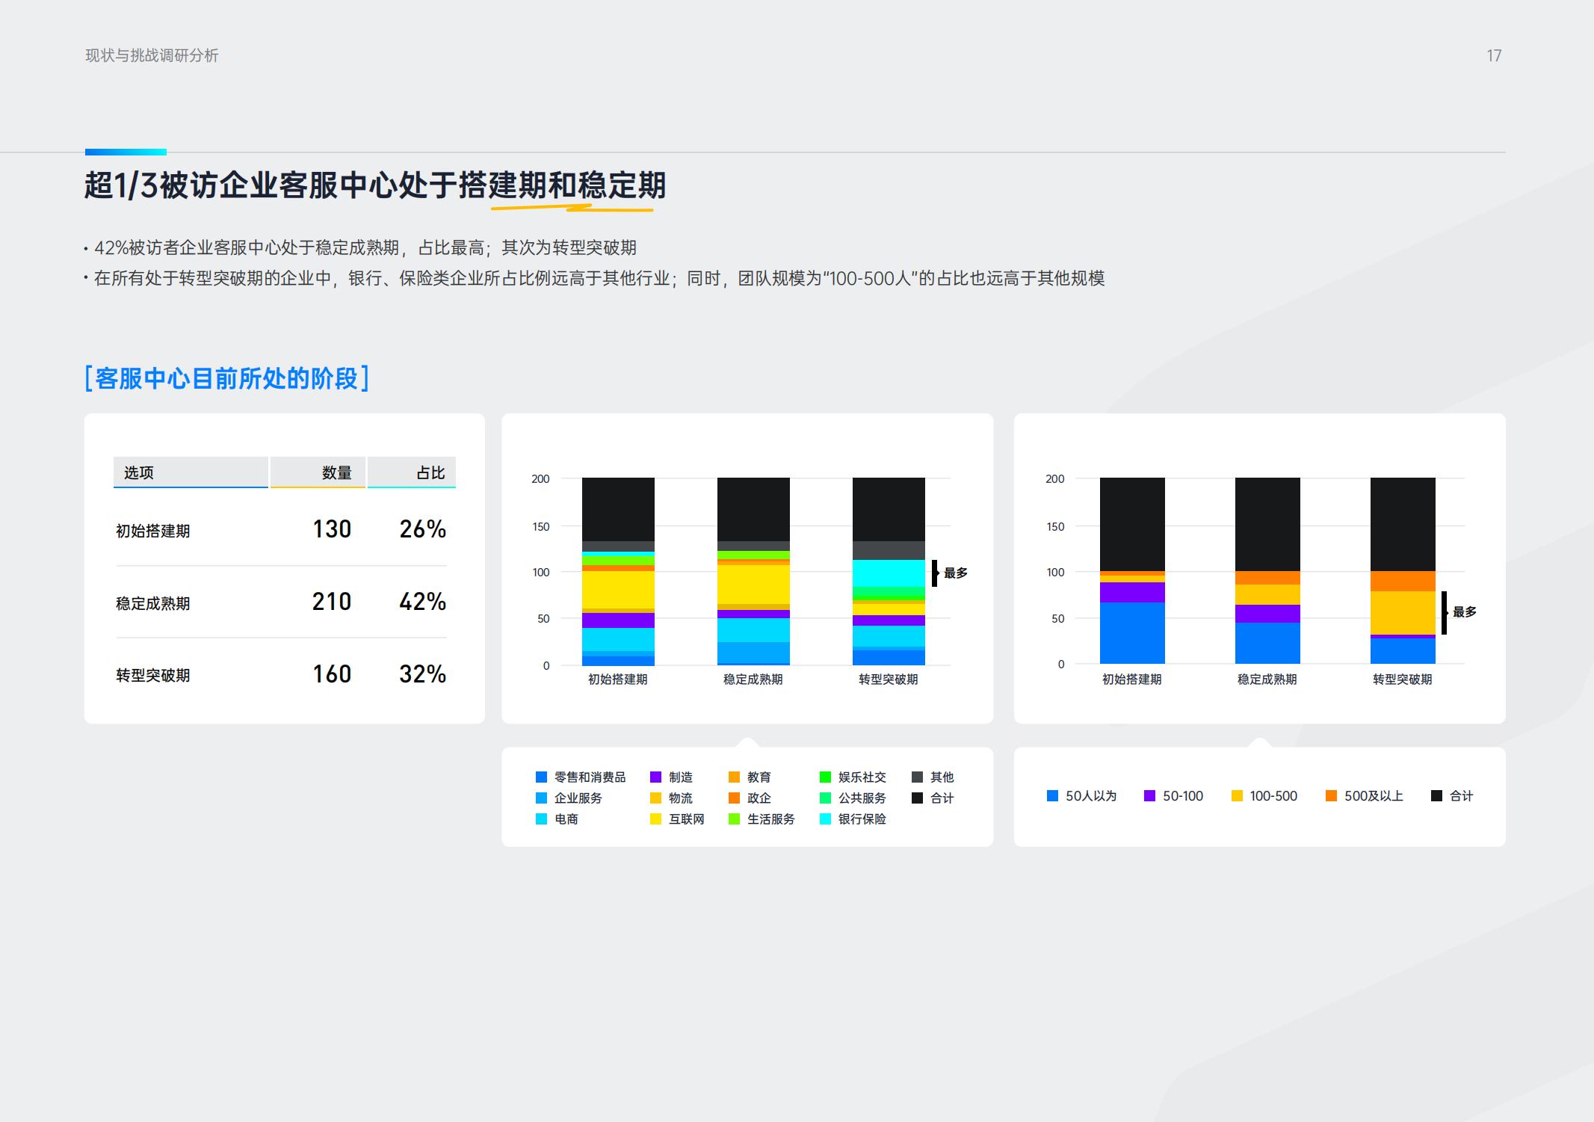Click the 娱乐社交 legend color swatch
Image resolution: width=1594 pixels, height=1122 pixels.
(x=826, y=777)
